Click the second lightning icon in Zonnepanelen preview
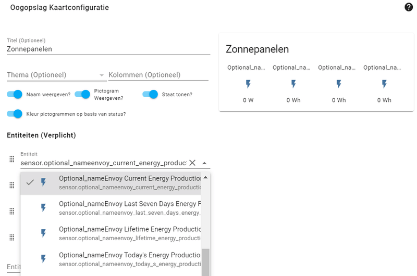417x276 pixels. [293, 84]
